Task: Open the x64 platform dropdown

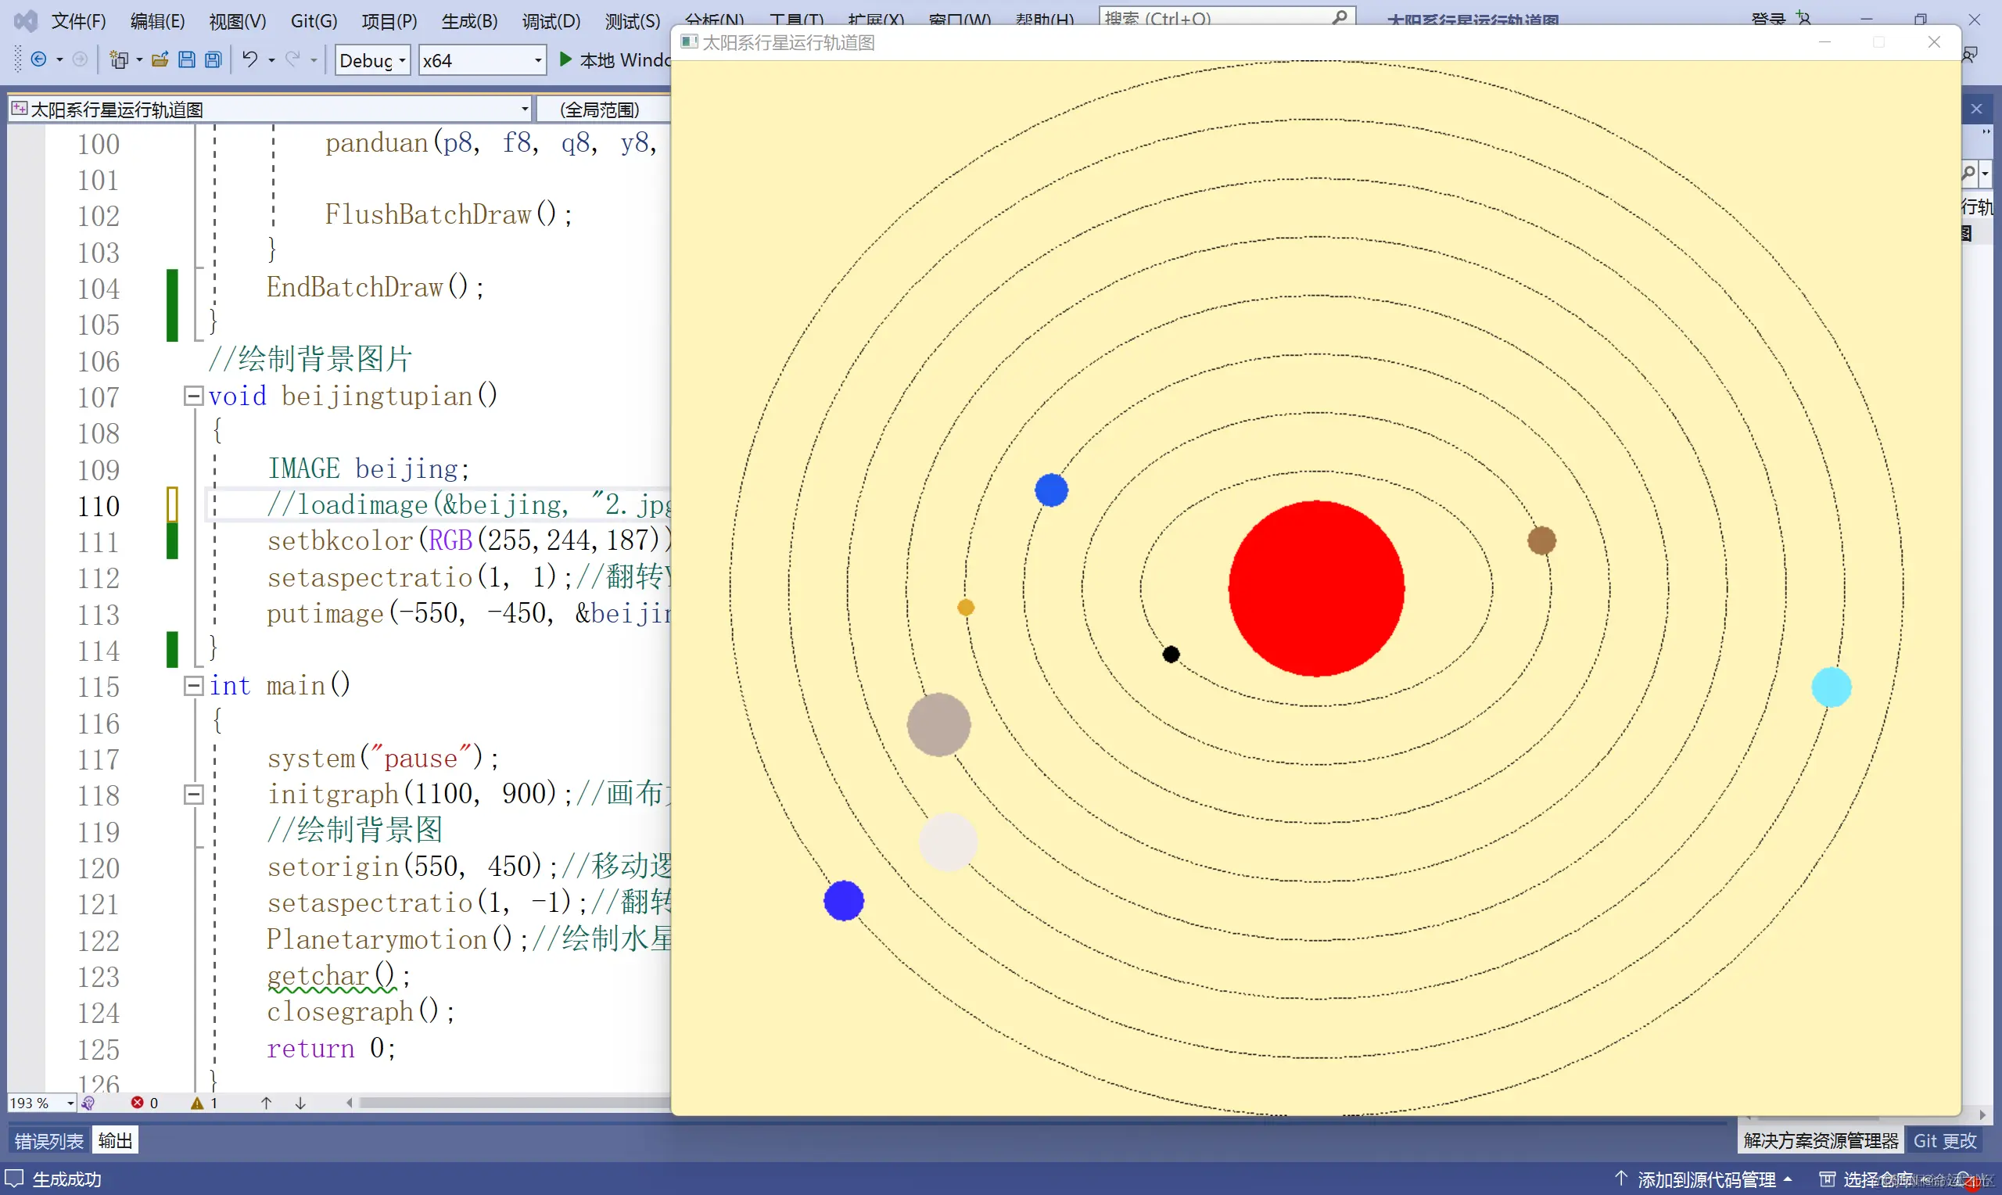Action: point(538,60)
